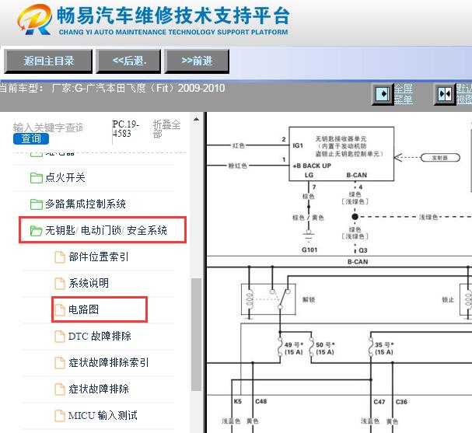Click the 症状故障排除索引 document icon
The width and height of the screenshot is (472, 433).
coord(60,363)
